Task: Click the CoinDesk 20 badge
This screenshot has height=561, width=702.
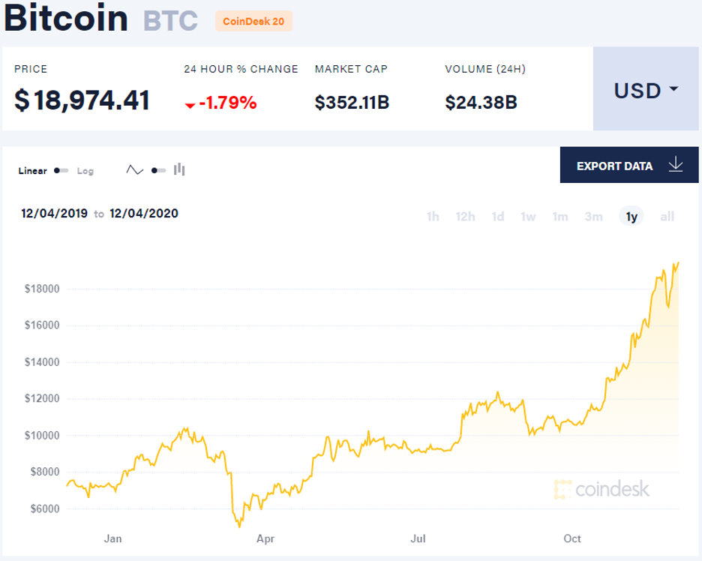Action: click(253, 21)
